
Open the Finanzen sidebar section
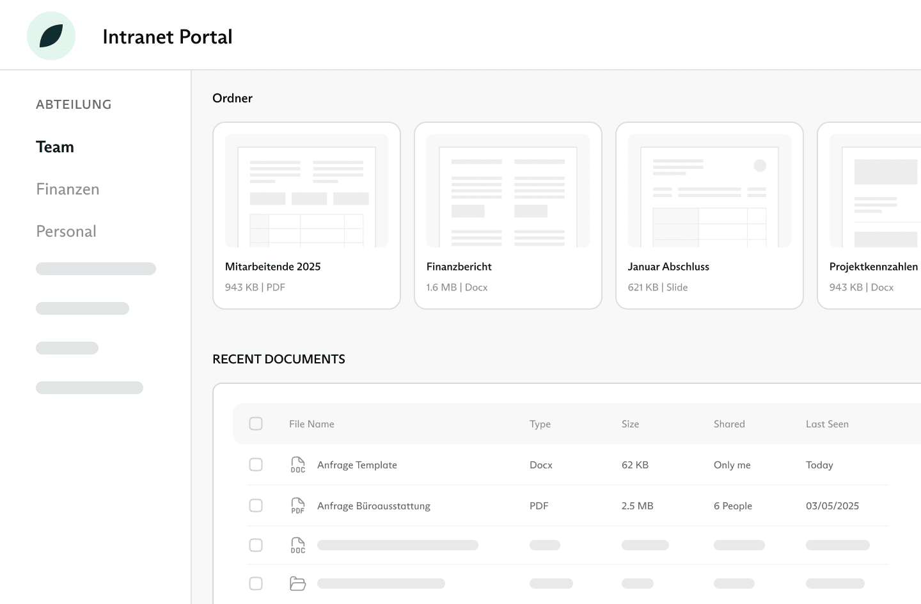(x=68, y=189)
